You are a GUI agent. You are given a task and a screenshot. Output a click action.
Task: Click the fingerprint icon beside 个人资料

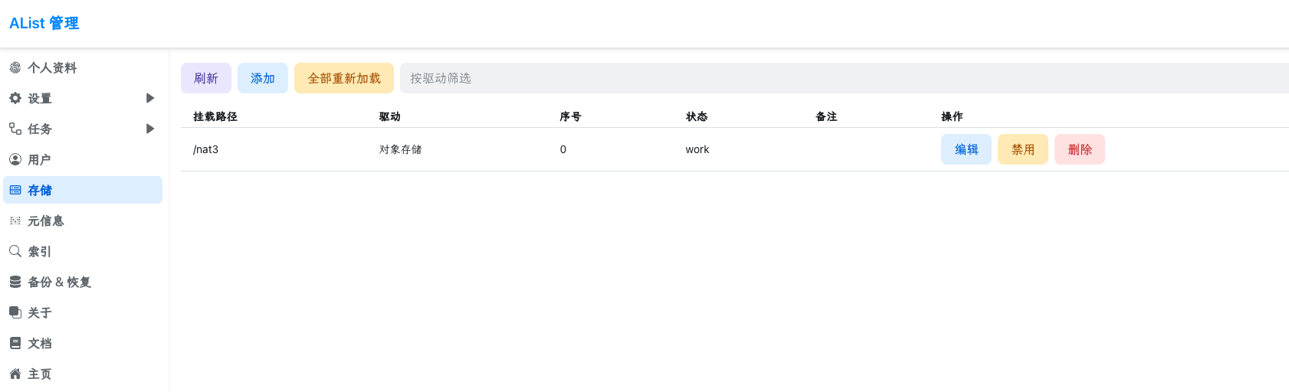(x=15, y=67)
